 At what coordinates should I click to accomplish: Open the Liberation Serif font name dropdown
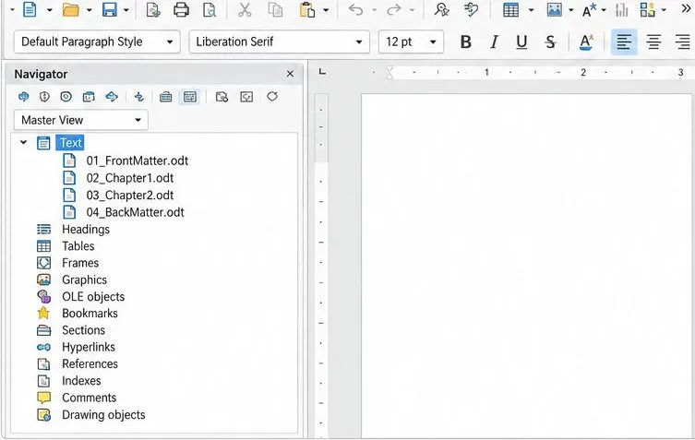359,42
